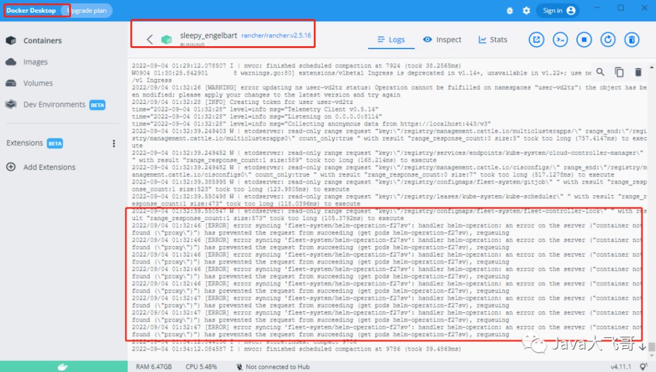Switch to the Logs tab
This screenshot has width=656, height=372.
(x=391, y=40)
